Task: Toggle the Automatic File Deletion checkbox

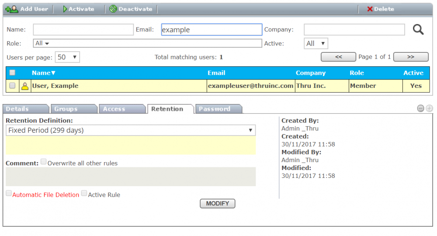Action: (9, 194)
